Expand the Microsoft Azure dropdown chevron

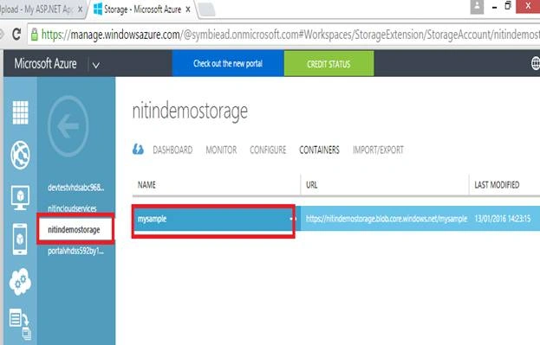[96, 65]
